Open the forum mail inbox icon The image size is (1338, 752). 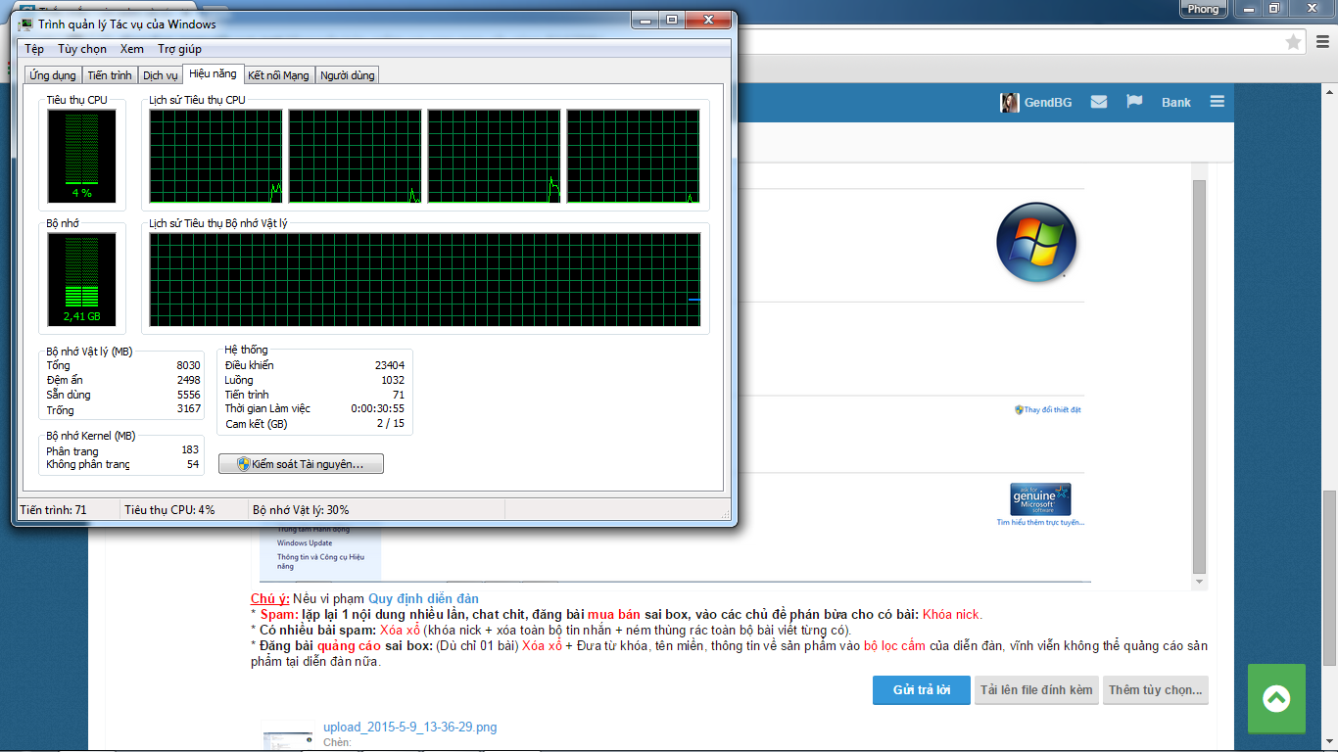[x=1099, y=102]
